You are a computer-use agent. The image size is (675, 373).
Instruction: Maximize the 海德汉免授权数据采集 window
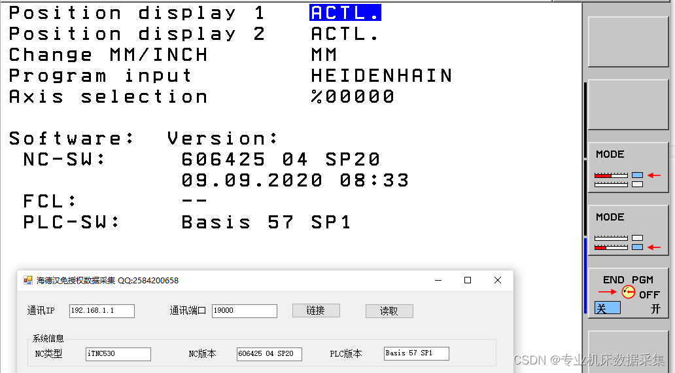468,280
